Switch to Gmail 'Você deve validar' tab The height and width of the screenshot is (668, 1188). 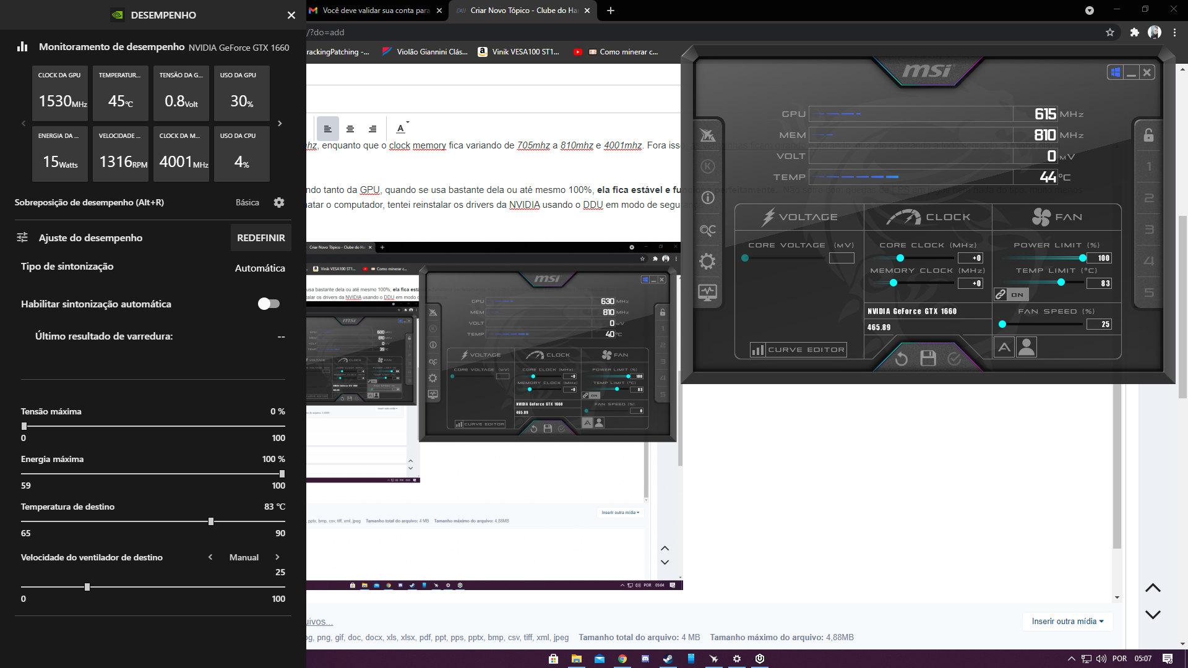click(x=376, y=11)
